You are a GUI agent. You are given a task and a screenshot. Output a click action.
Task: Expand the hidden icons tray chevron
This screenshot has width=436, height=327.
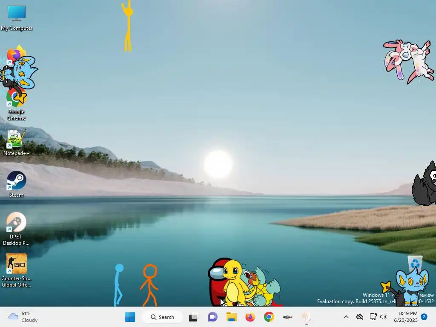[x=346, y=317]
